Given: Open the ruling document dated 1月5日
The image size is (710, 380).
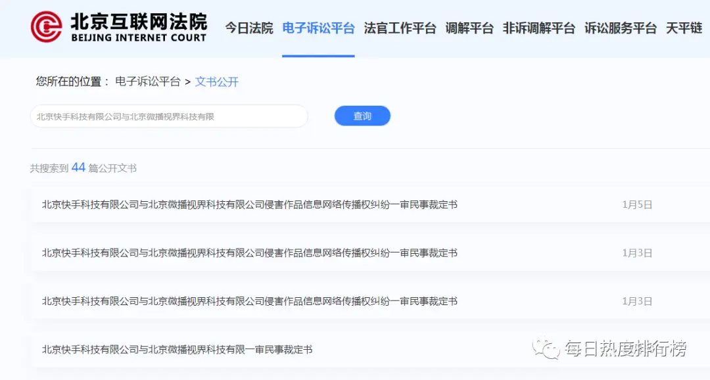Looking at the screenshot, I should (x=250, y=204).
